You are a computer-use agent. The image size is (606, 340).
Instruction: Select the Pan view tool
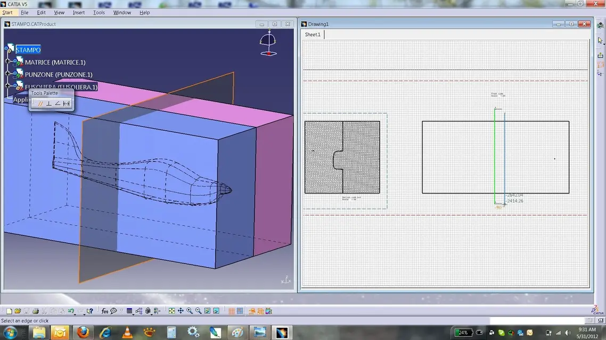pos(181,311)
